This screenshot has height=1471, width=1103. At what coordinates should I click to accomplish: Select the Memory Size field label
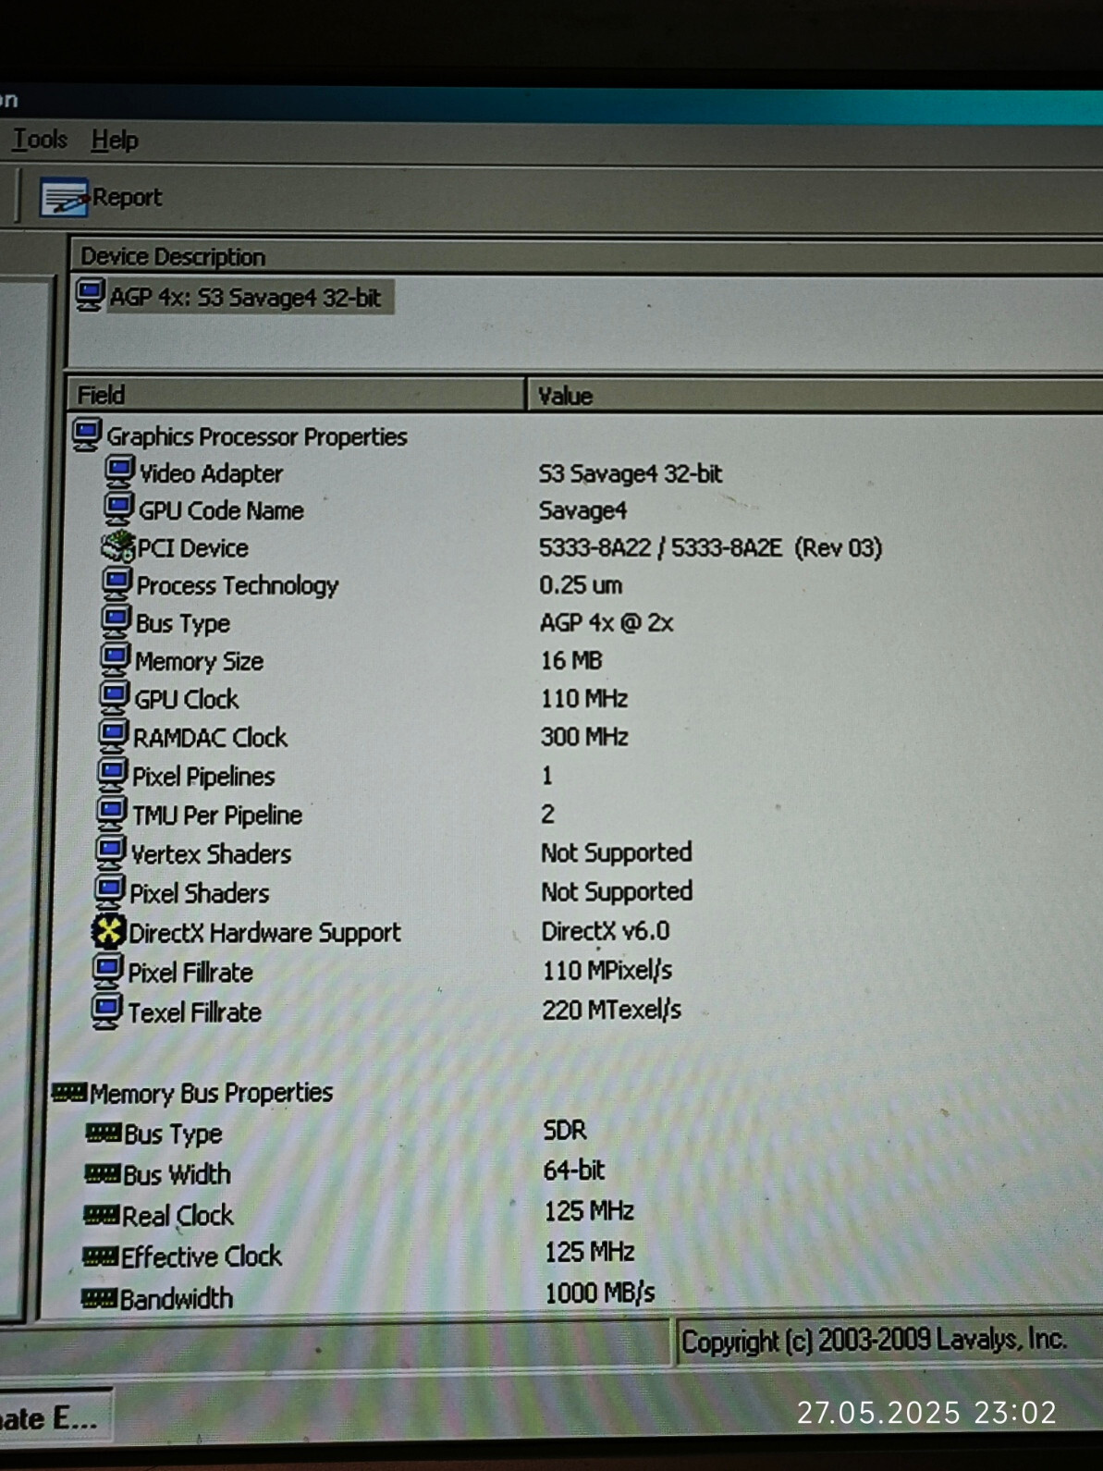[x=199, y=661]
